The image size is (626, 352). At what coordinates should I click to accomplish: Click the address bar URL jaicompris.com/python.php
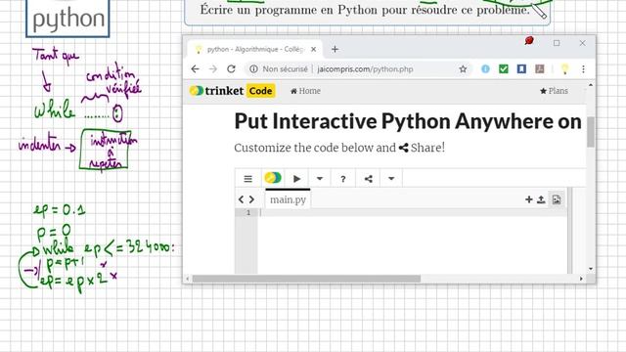coord(365,69)
